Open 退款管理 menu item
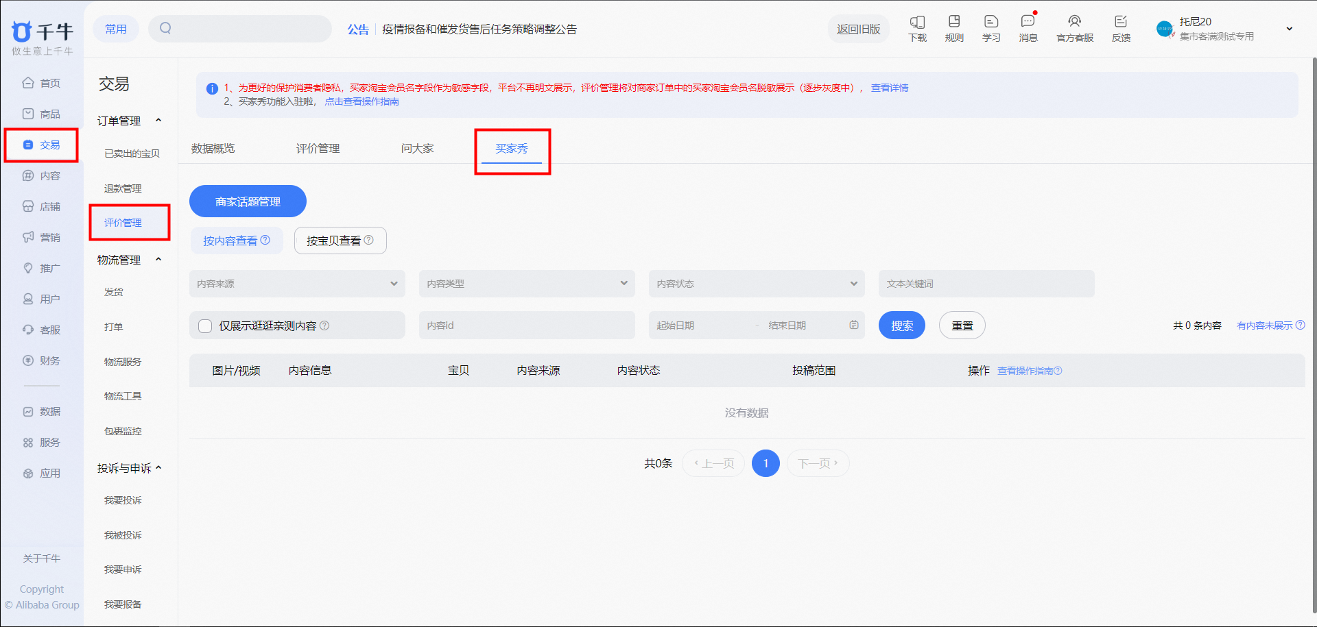Image resolution: width=1317 pixels, height=627 pixels. [x=123, y=188]
